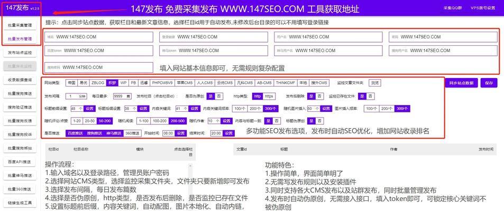Set 内容与标题一致 to 否
This screenshot has height=211, width=504.
277,121
